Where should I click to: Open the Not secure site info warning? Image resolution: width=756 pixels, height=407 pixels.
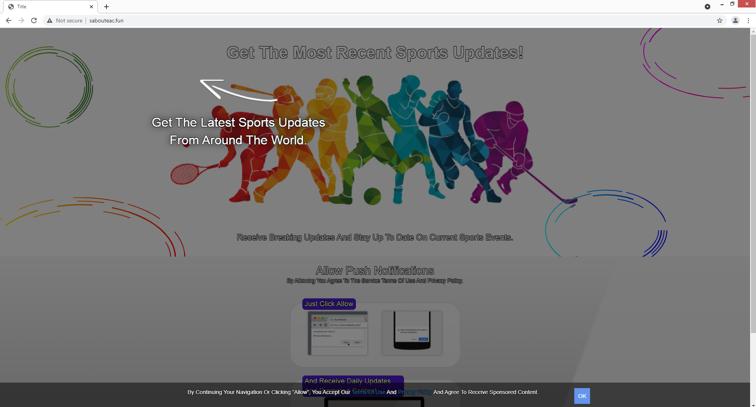pyautogui.click(x=65, y=20)
